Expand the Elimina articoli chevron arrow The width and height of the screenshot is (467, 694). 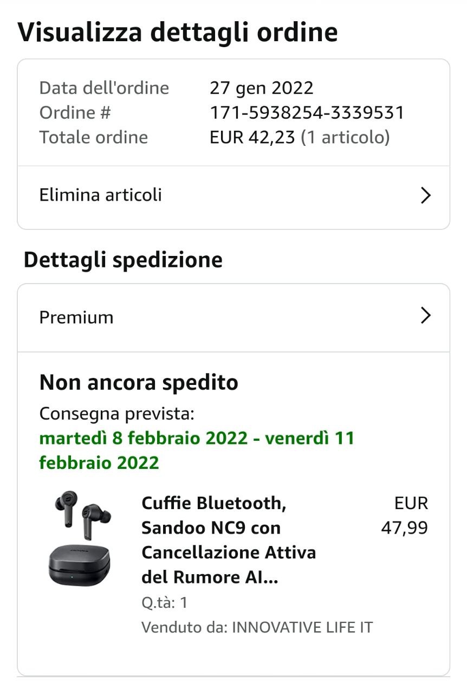pos(426,196)
